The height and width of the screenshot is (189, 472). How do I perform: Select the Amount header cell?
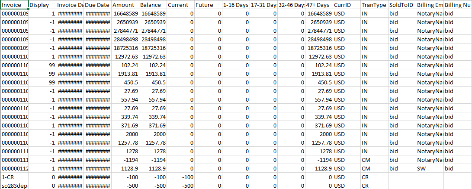[x=125, y=5]
